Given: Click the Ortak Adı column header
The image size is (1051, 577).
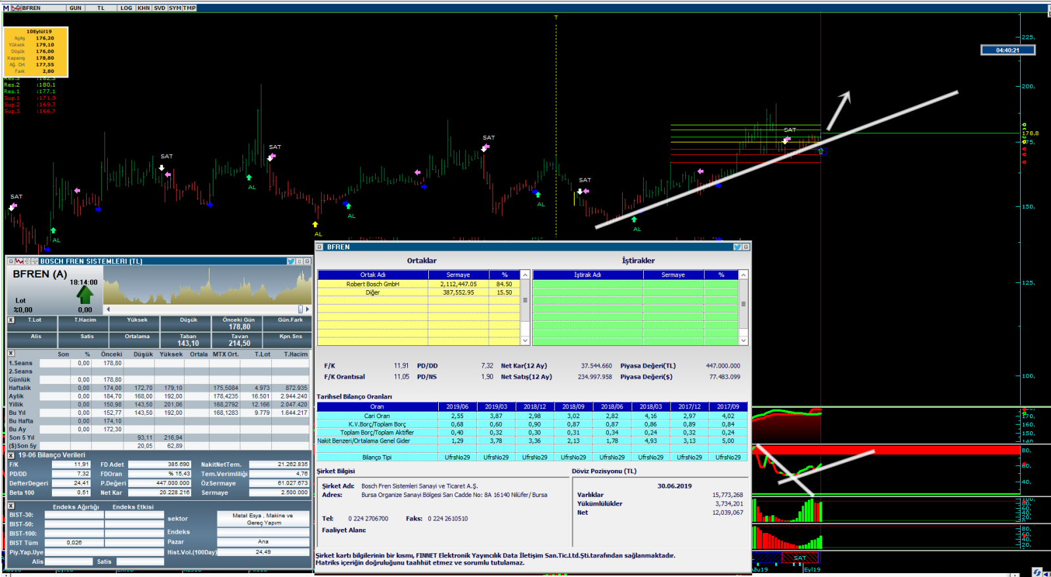Looking at the screenshot, I should click(372, 275).
